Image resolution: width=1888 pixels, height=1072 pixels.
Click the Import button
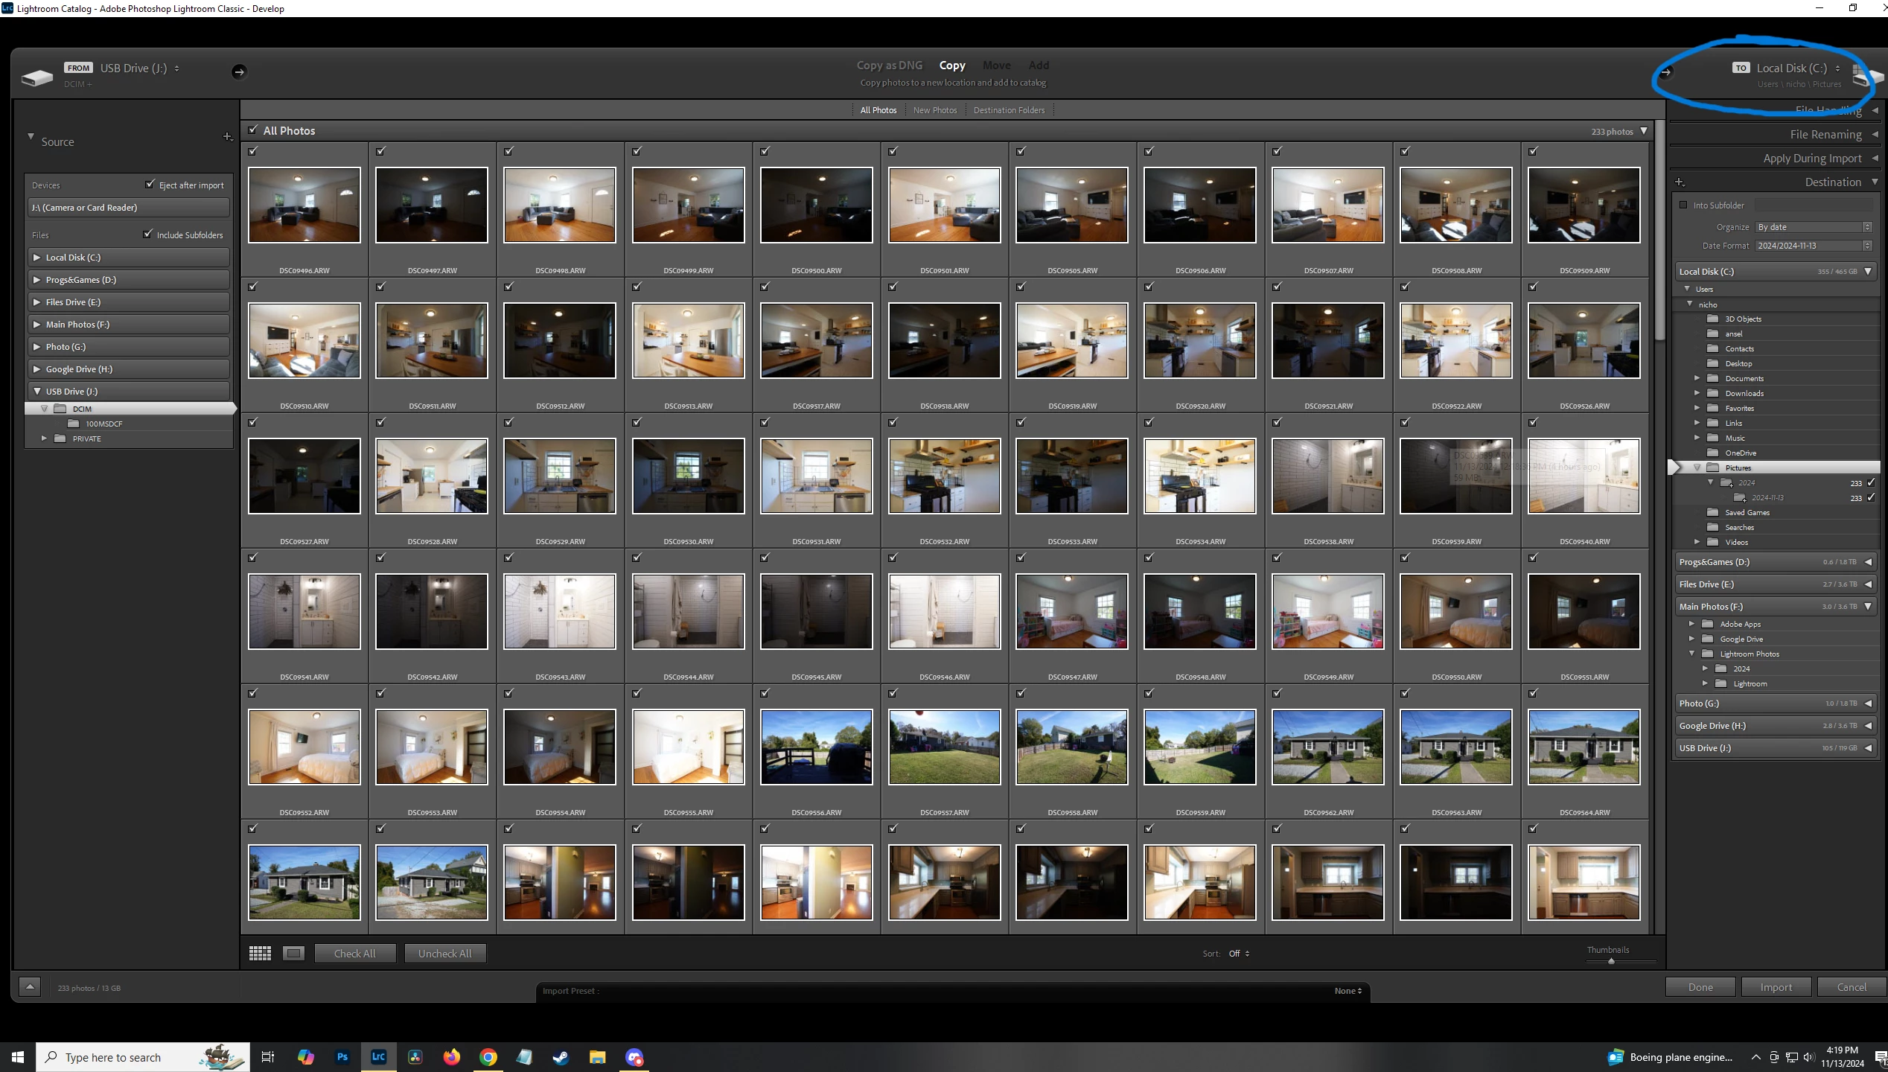coord(1776,987)
